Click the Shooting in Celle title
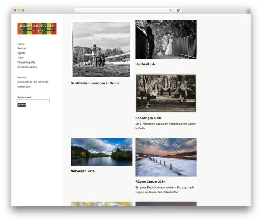Viewport: 262px width, 222px height. pyautogui.click(x=148, y=118)
